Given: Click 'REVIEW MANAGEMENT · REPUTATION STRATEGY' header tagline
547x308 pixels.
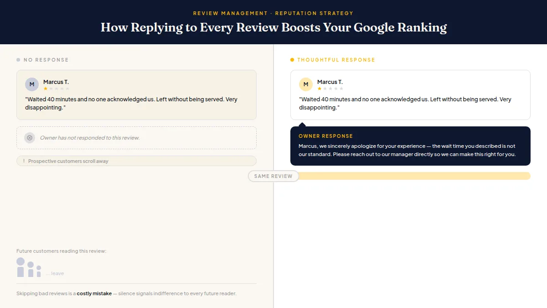Looking at the screenshot, I should (x=273, y=13).
